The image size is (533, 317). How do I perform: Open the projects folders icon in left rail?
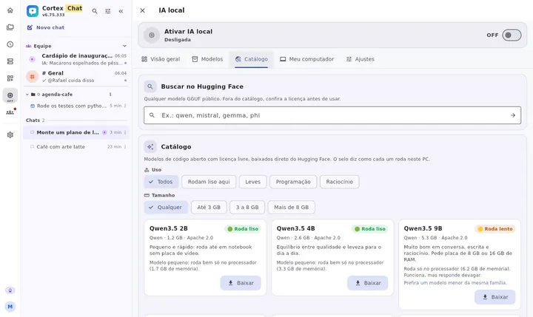10,27
